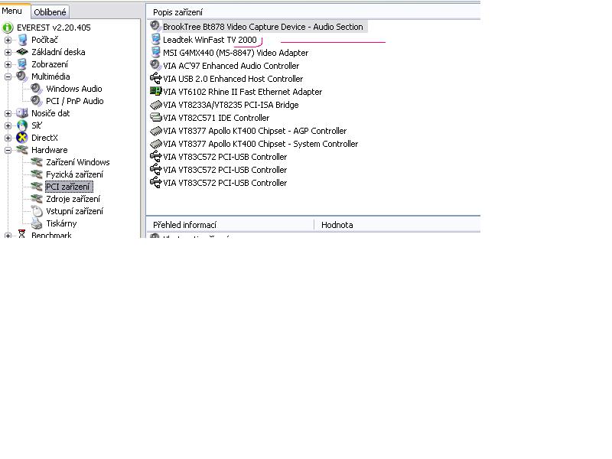Image resolution: width=612 pixels, height=459 pixels.
Task: Click the PCI zařízení card icon
Action: tap(37, 187)
